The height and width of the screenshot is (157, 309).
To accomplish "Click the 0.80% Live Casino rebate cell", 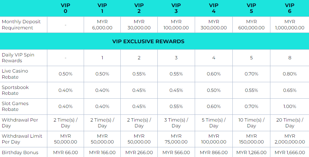I will pyautogui.click(x=290, y=74).
